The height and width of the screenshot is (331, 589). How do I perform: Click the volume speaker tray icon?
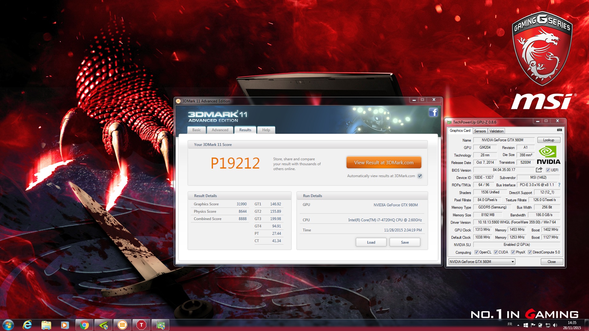coord(555,325)
